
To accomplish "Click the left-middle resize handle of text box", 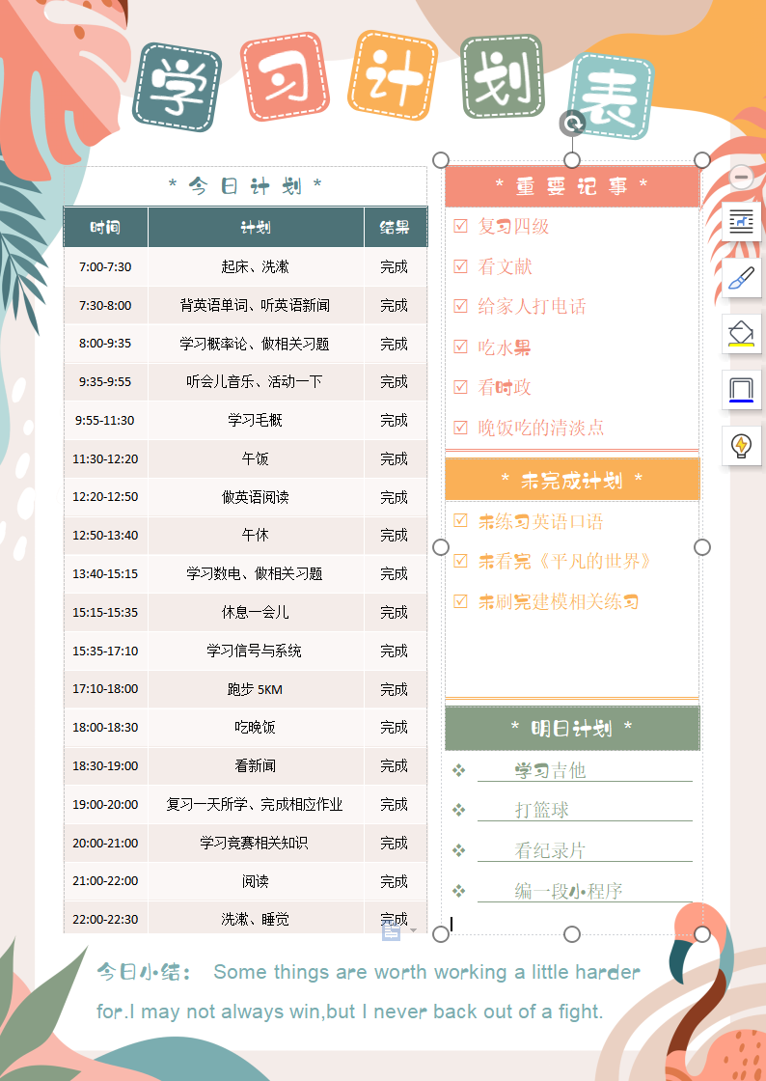I will pyautogui.click(x=441, y=547).
